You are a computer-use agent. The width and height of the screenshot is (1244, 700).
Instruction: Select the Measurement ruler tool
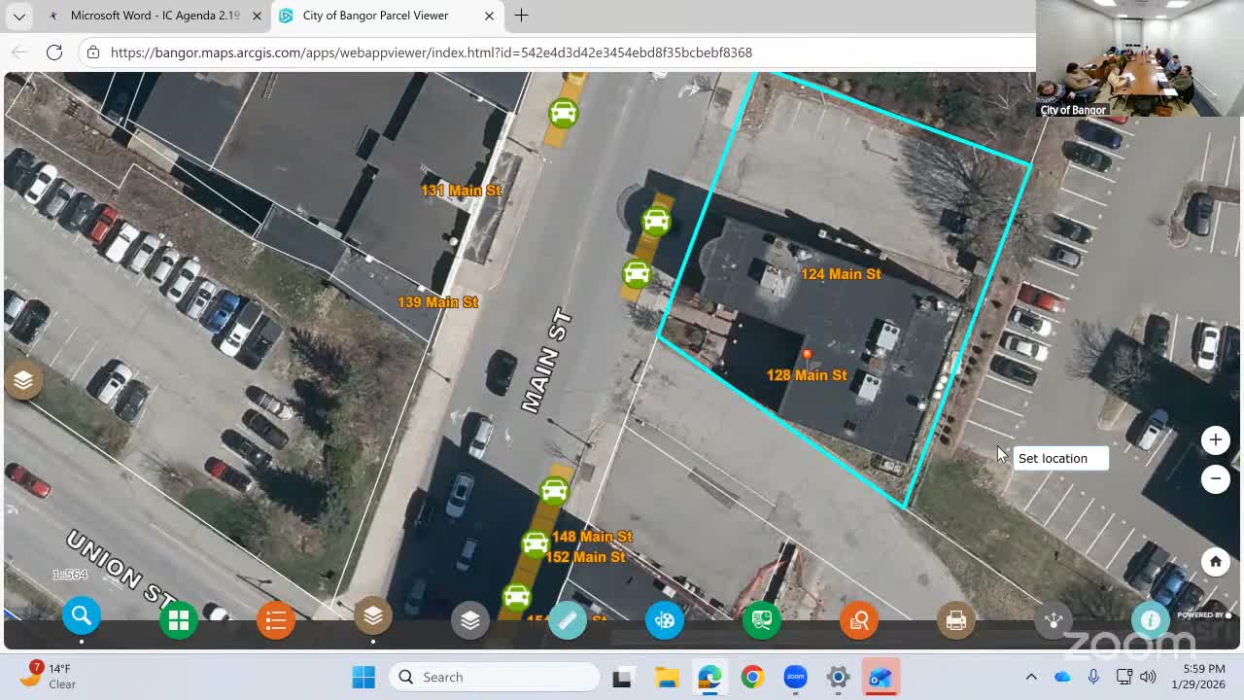[x=568, y=619]
